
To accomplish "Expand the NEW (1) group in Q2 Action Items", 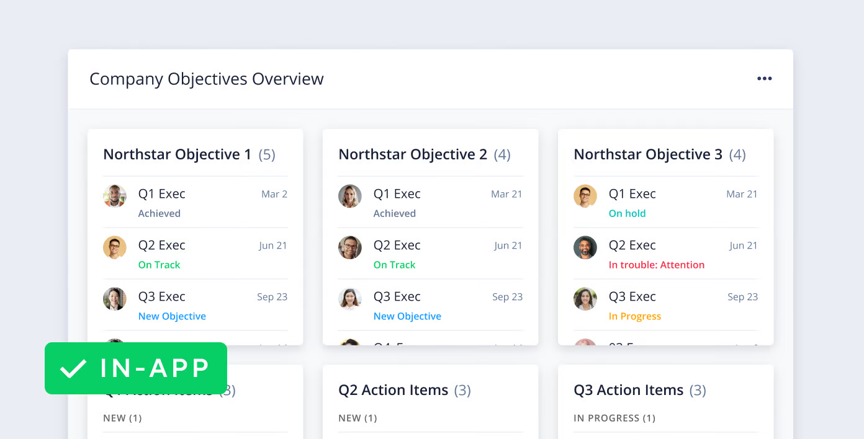I will click(x=358, y=418).
